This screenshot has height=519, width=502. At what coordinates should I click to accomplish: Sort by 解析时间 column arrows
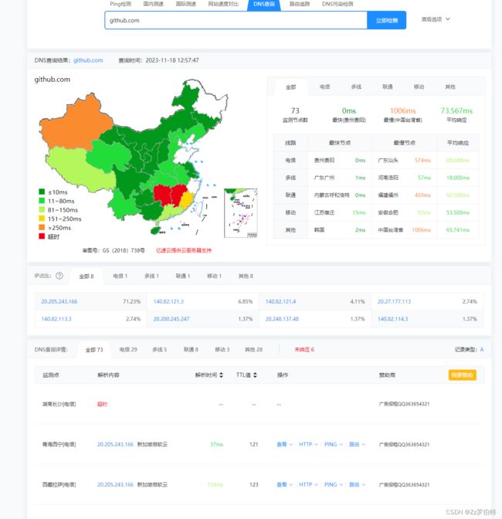(221, 375)
